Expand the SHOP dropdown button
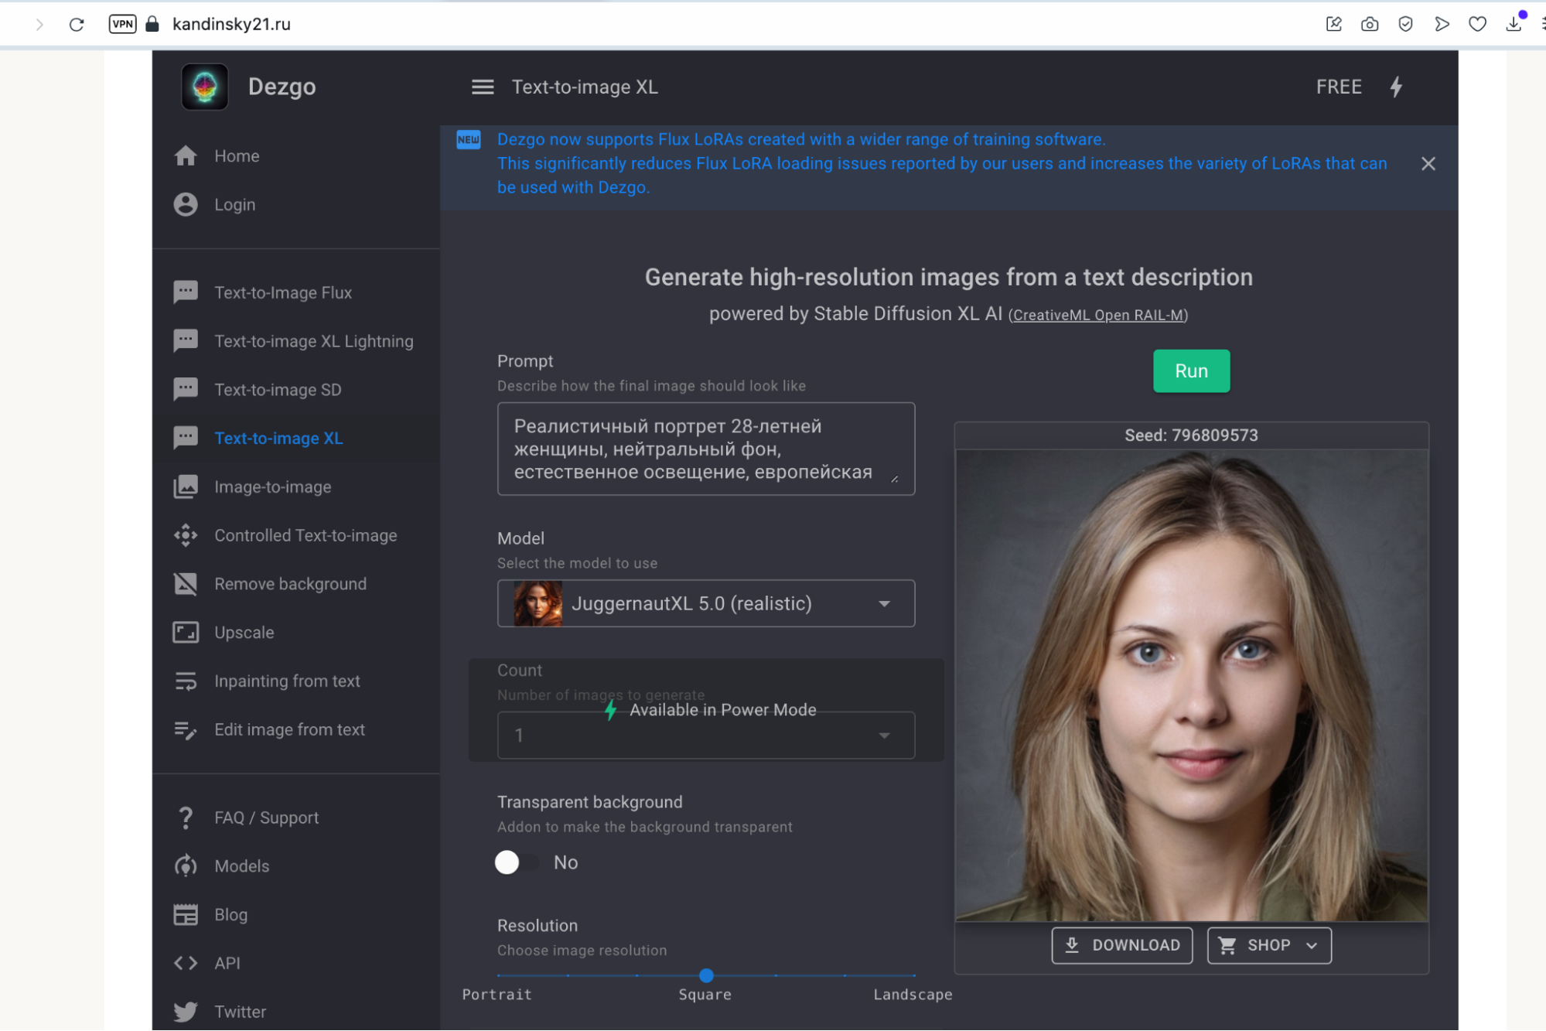 pos(1269,945)
